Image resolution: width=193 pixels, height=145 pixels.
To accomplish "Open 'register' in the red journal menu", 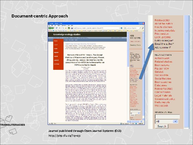I will pos(56,52).
